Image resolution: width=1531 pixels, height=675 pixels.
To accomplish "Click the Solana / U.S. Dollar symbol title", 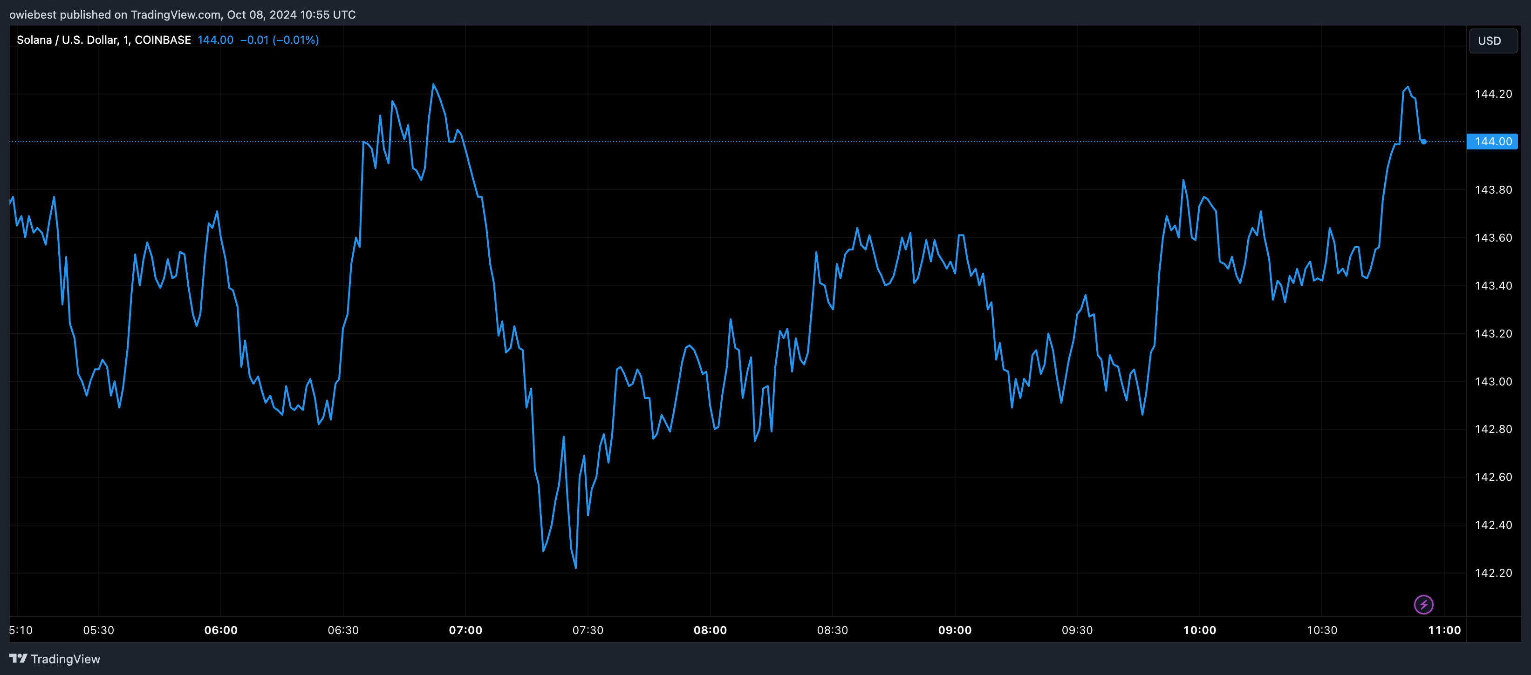I will click(103, 40).
